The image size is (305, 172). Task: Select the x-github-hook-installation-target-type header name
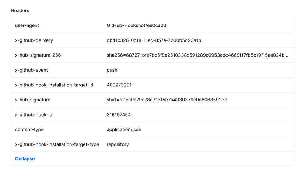point(57,144)
